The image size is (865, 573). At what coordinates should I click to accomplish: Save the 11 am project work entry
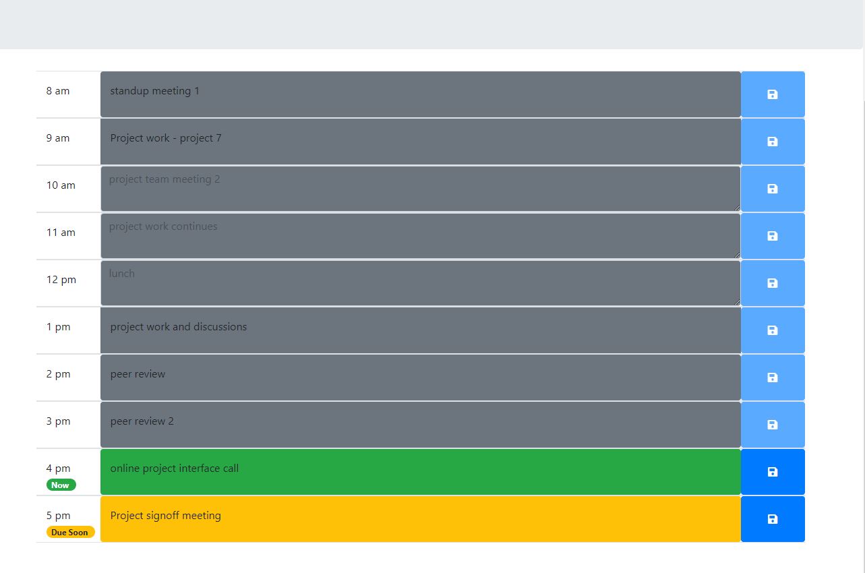[x=773, y=236]
